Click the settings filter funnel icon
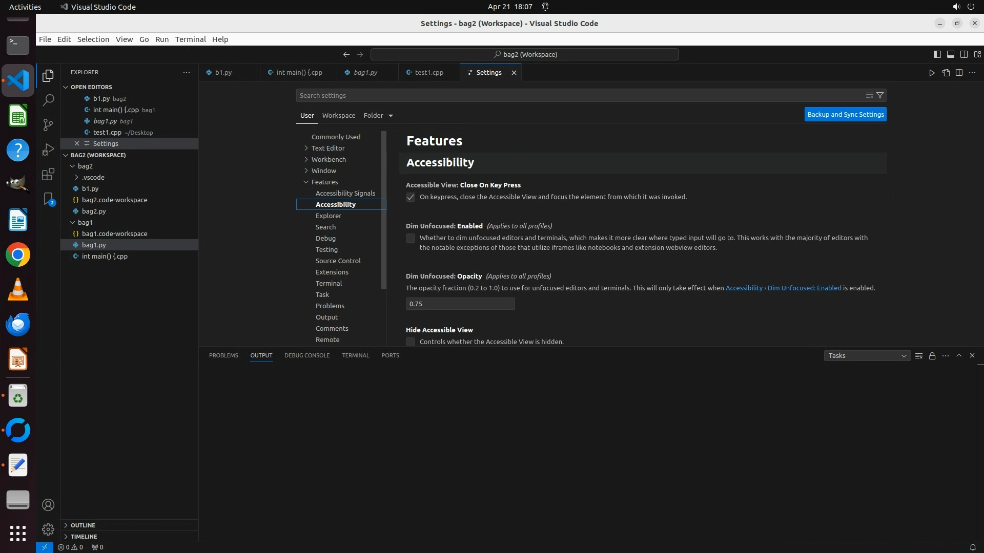The width and height of the screenshot is (984, 553). 880,95
